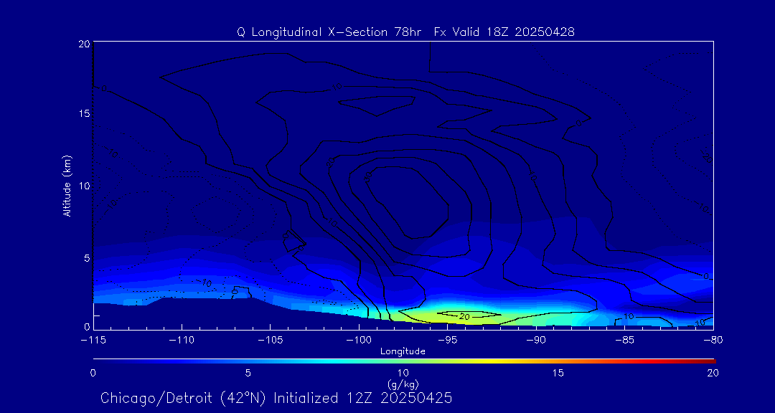This screenshot has height=413, width=775.
Task: Click the "Altitude (km)" vertical axis label
Action: (67, 185)
